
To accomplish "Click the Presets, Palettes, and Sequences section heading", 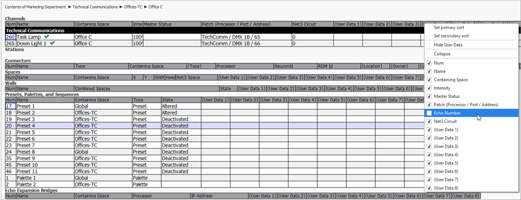I will pyautogui.click(x=42, y=94).
